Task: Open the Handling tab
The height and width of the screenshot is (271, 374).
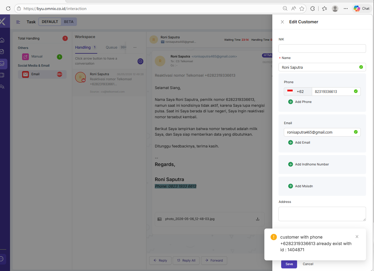Action: tap(86, 47)
